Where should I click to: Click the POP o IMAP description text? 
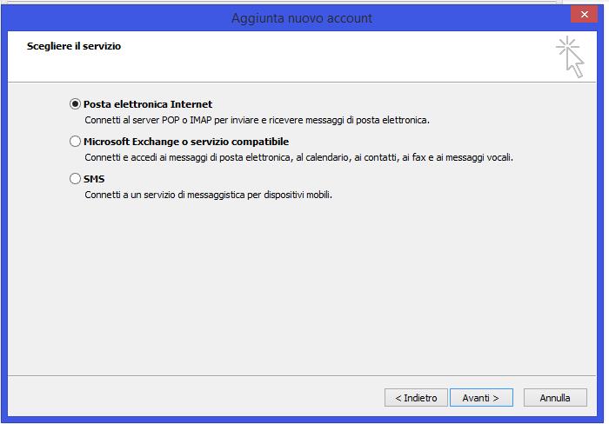258,120
